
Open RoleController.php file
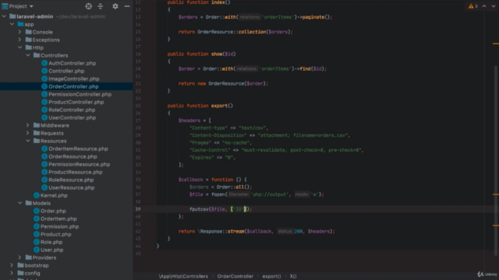pyautogui.click(x=72, y=110)
